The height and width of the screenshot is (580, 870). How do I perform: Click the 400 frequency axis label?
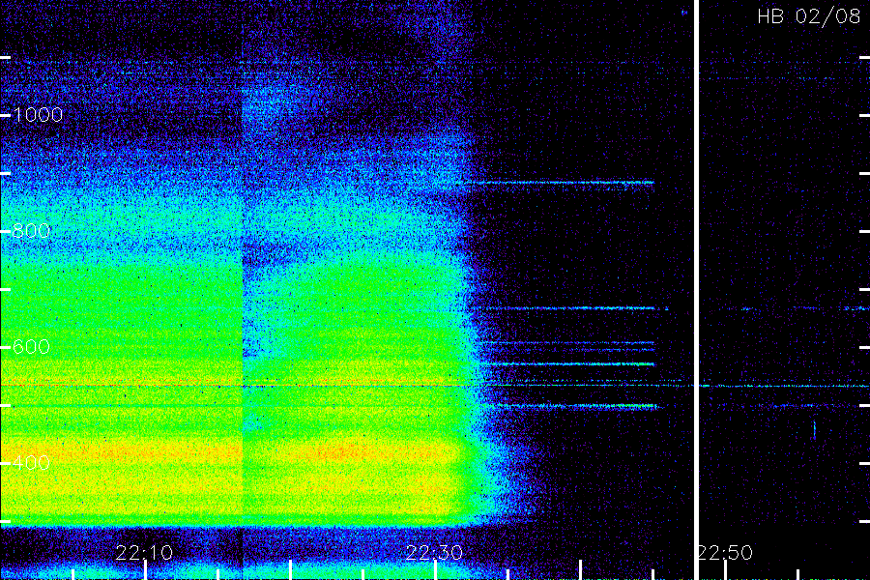point(31,463)
